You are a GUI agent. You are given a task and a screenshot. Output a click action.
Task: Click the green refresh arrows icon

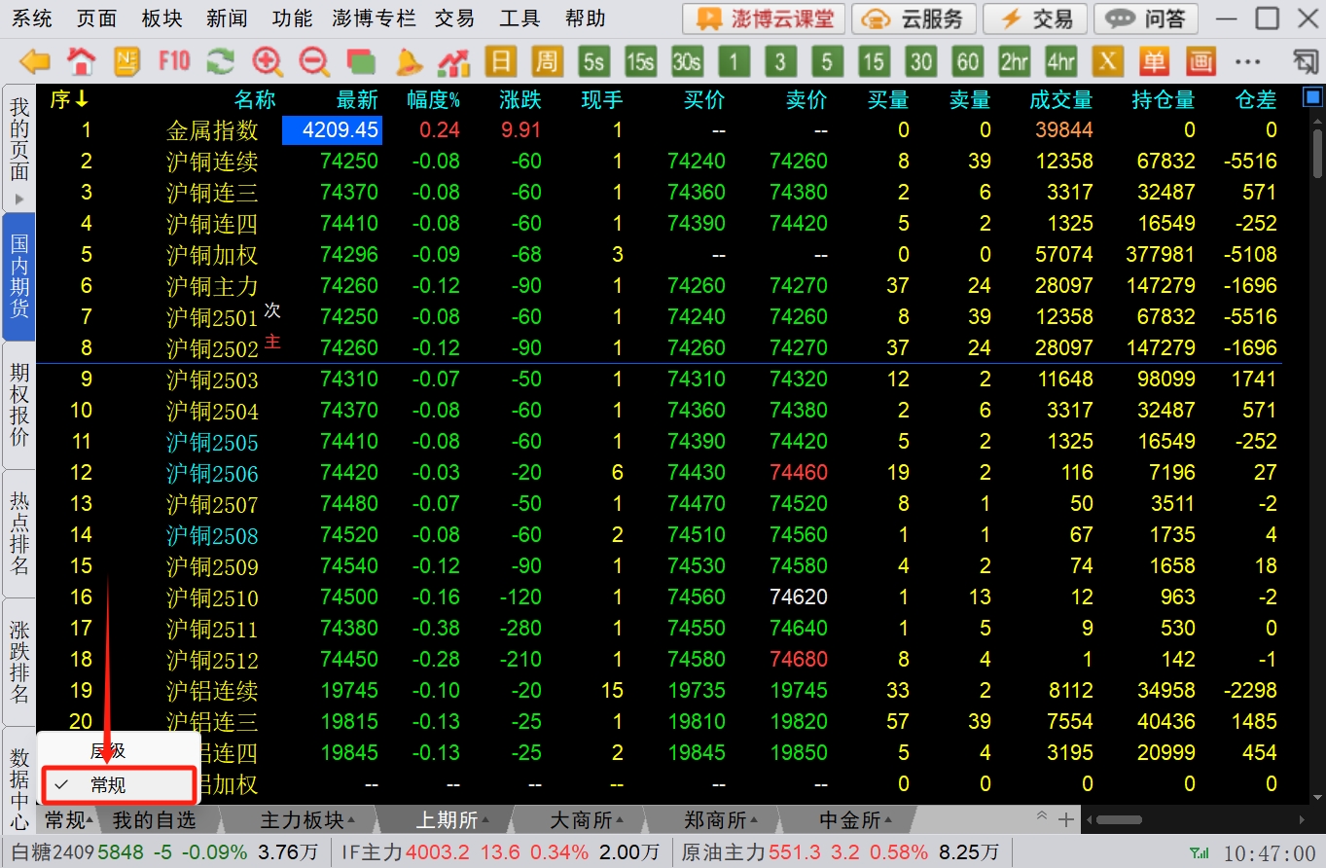pos(221,62)
